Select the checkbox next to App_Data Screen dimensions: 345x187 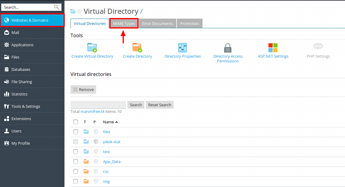pos(76,161)
